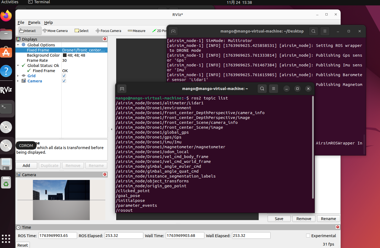Add new tab in the front terminal
This screenshot has height=248, width=380.
[x=122, y=89]
